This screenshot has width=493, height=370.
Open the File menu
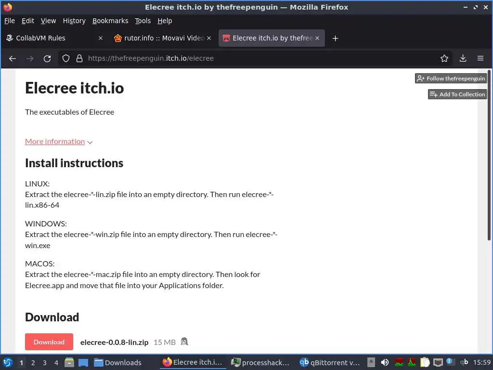pos(10,21)
